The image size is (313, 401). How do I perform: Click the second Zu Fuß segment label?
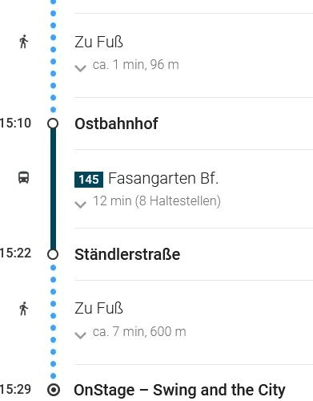pos(98,308)
